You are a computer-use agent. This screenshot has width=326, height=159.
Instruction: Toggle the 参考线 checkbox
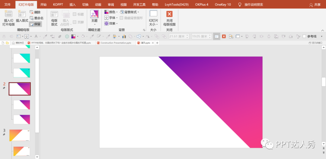point(304,36)
